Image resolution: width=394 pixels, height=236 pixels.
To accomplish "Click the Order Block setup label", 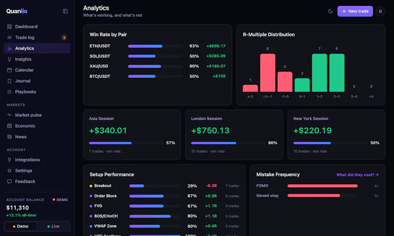I will point(105,196).
